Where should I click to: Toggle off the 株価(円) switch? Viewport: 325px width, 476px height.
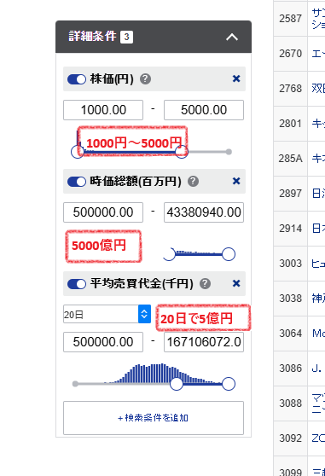[x=77, y=79]
